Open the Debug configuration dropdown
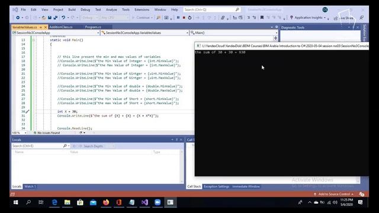This screenshot has width=379, height=213. pos(89,18)
